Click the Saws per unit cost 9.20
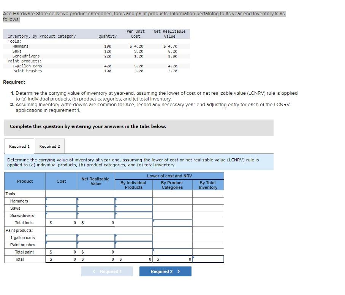This screenshot has height=295, width=345. [139, 51]
